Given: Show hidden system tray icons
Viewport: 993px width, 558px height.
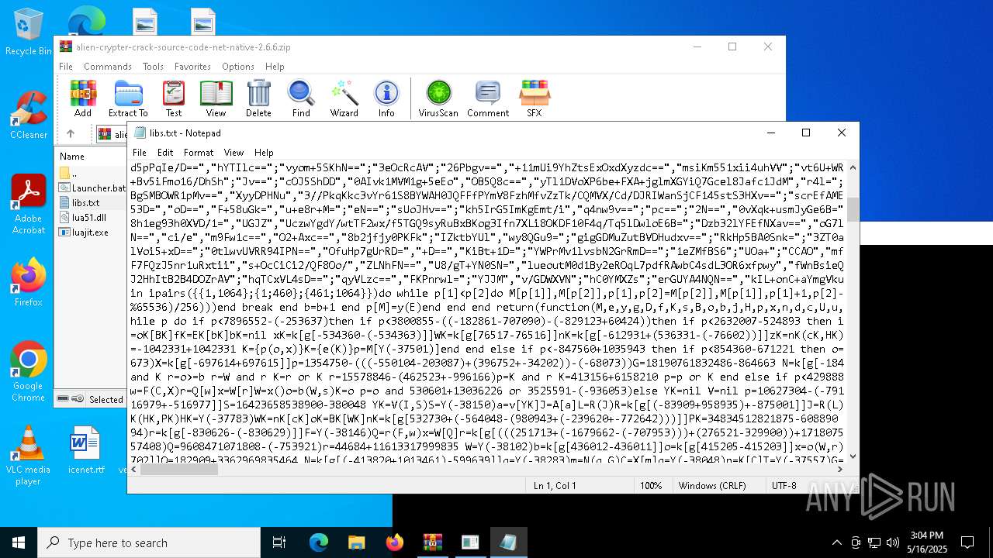Looking at the screenshot, I should click(x=836, y=542).
